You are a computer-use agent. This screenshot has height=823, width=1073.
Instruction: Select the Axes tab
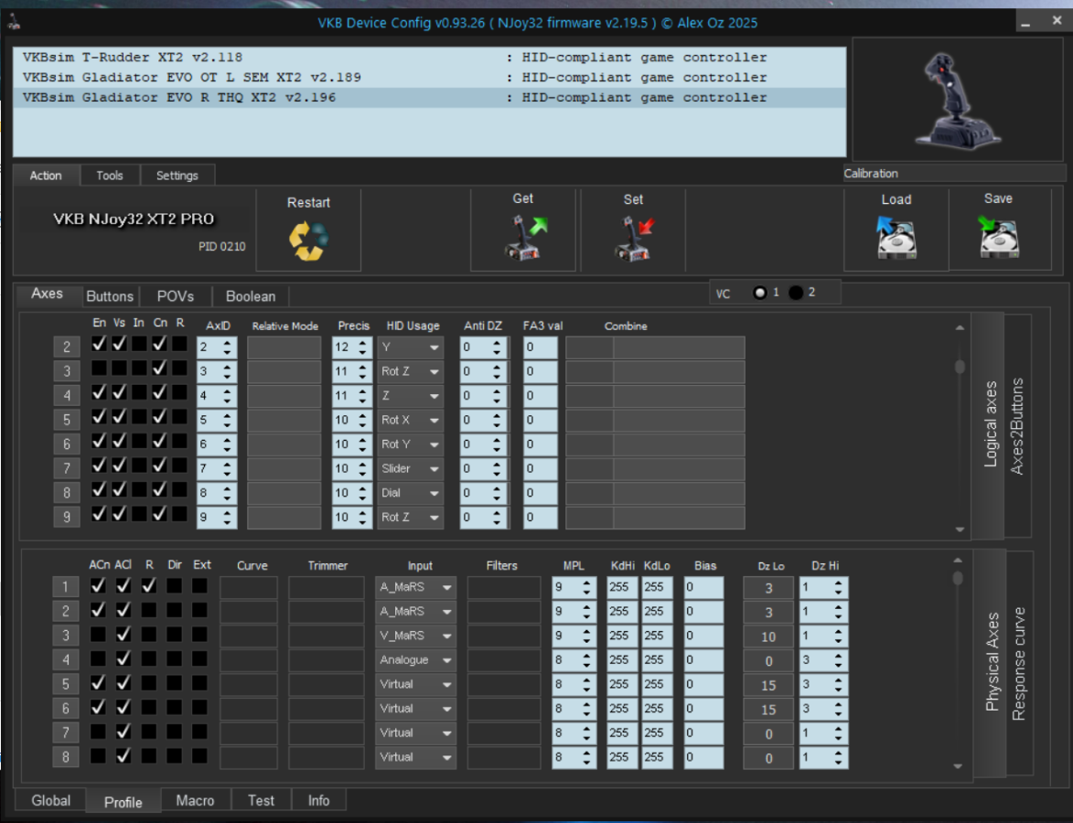pos(48,294)
